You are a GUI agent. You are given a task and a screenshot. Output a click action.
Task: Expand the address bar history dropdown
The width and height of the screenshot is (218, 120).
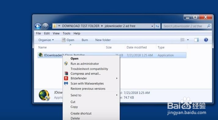(152, 26)
